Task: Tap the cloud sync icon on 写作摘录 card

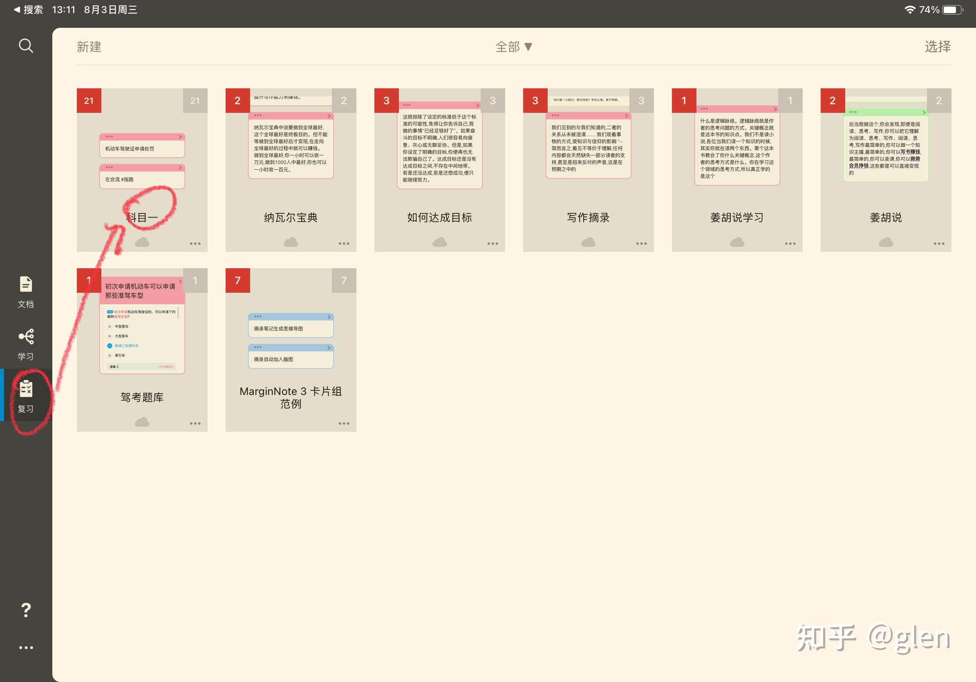Action: pyautogui.click(x=588, y=242)
